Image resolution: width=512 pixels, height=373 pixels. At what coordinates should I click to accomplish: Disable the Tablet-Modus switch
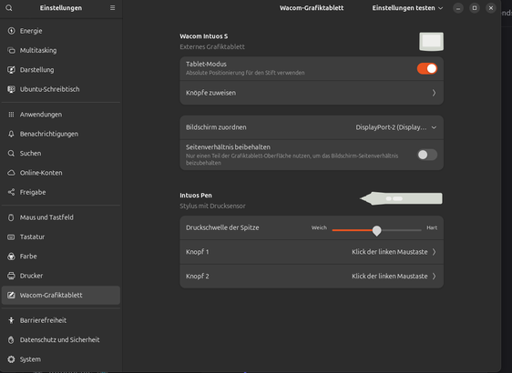point(426,68)
